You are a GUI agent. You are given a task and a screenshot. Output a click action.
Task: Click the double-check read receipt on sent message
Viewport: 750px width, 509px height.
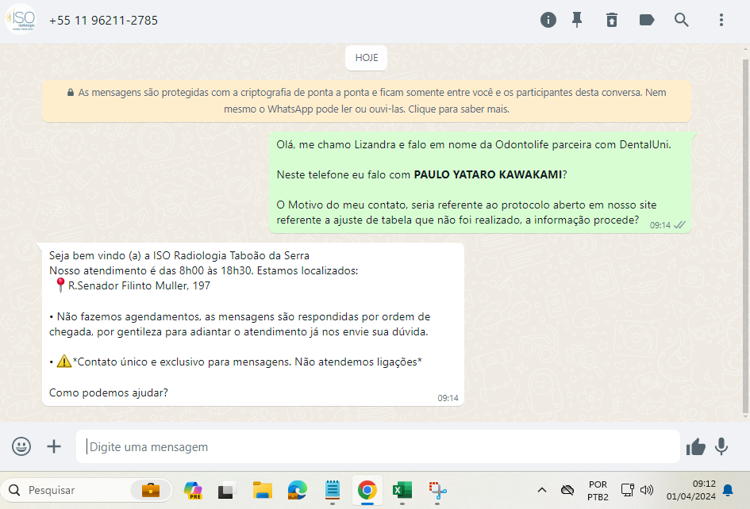pos(679,225)
